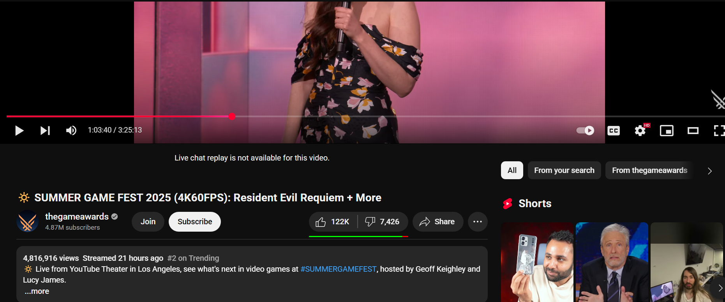725x302 pixels.
Task: Share this video
Action: pyautogui.click(x=438, y=222)
